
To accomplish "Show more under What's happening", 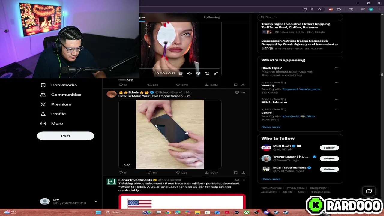I will click(271, 127).
